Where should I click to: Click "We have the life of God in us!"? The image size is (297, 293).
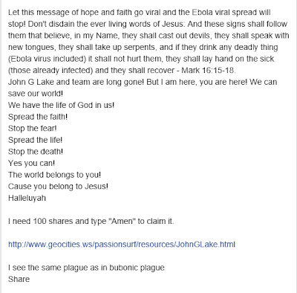(x=61, y=105)
